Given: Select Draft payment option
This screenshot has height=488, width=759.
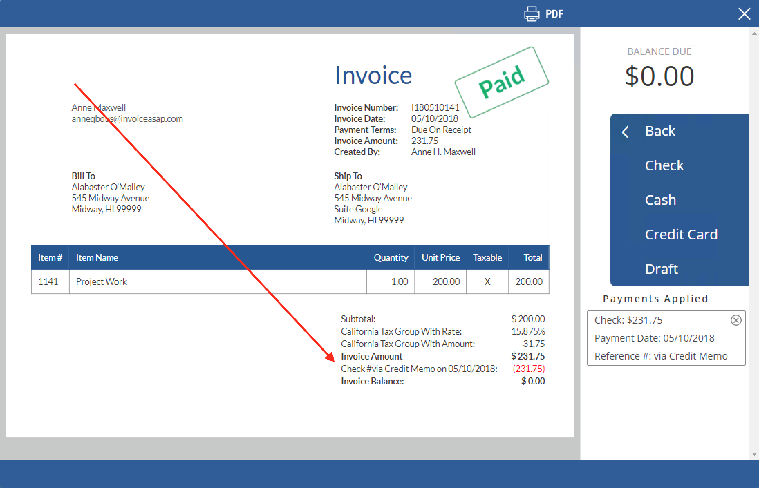Looking at the screenshot, I should [661, 269].
